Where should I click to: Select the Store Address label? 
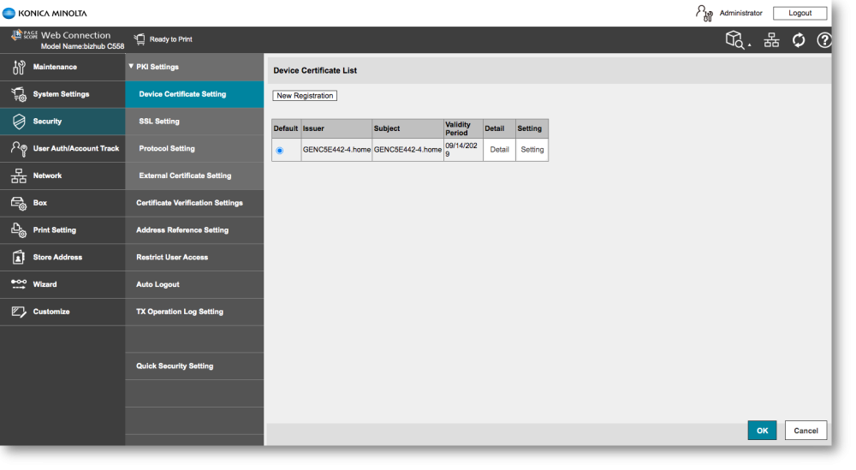[x=58, y=257]
